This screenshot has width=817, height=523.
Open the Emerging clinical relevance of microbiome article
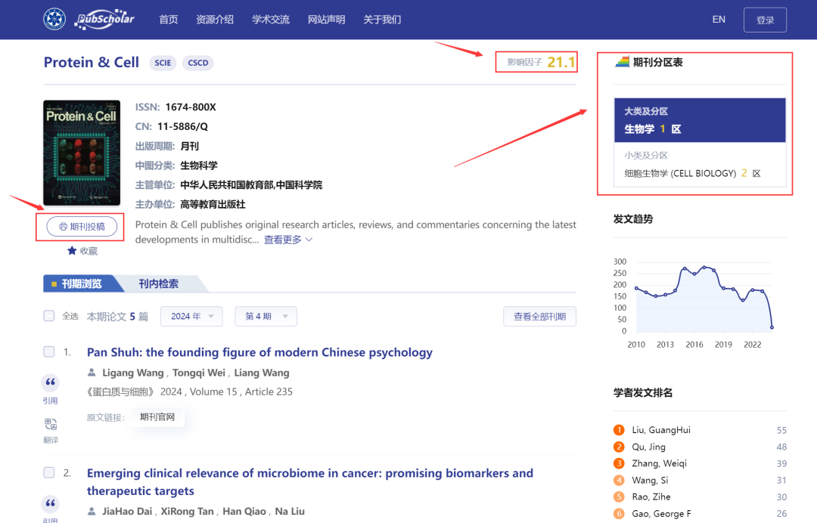pos(310,482)
